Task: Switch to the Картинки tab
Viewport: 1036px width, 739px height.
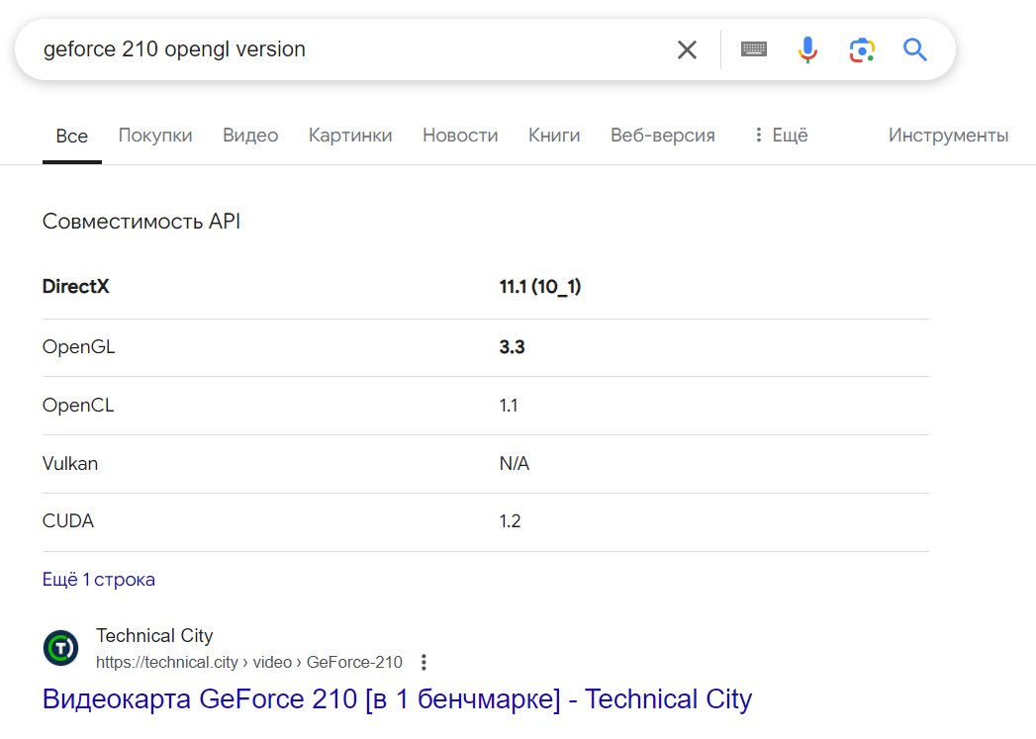Action: (350, 136)
